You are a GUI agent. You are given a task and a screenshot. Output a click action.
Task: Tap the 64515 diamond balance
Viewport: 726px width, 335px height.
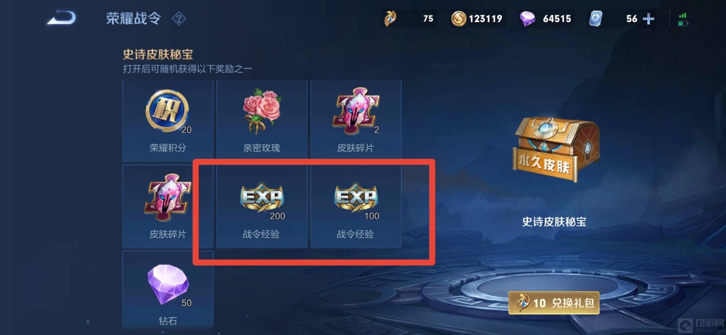tap(557, 19)
